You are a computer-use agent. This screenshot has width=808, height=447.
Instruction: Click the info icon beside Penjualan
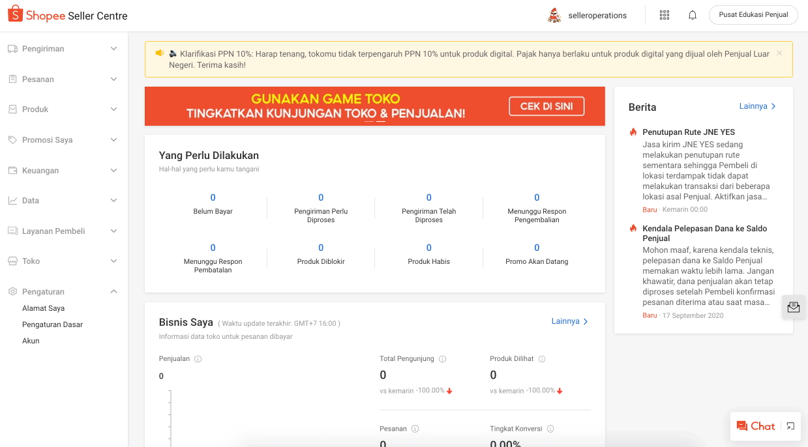[198, 359]
